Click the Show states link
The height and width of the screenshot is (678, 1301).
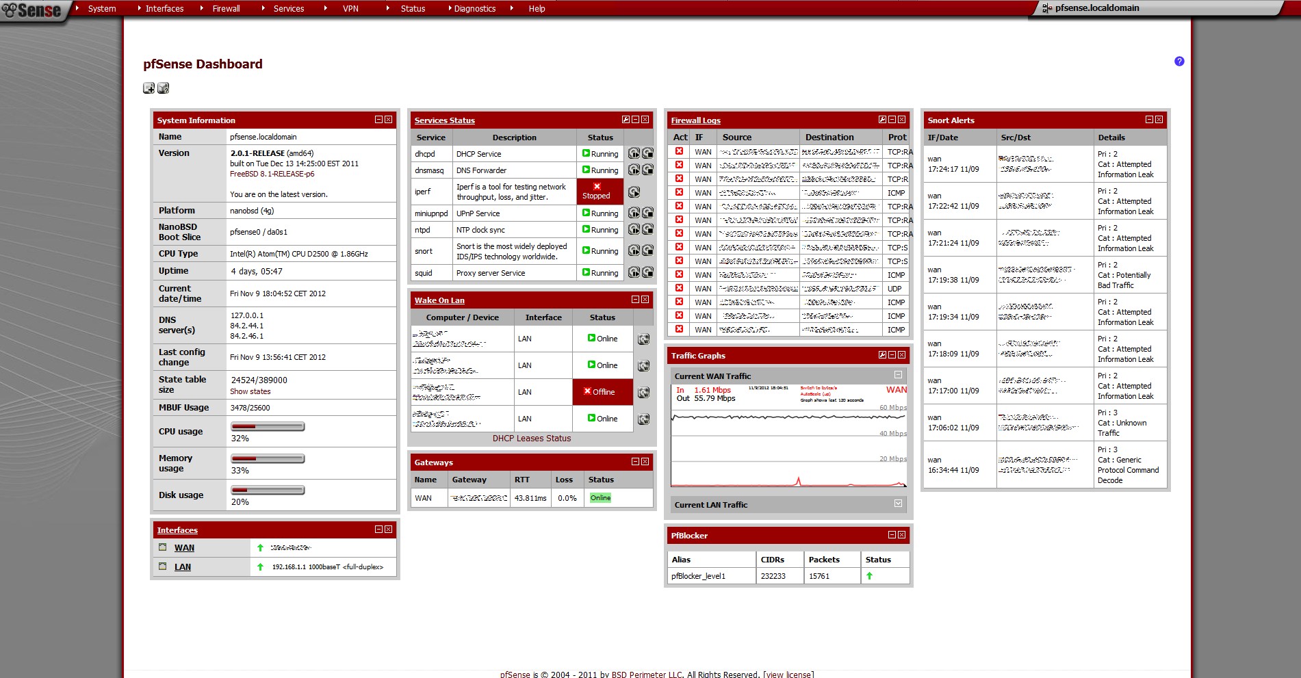tap(250, 391)
